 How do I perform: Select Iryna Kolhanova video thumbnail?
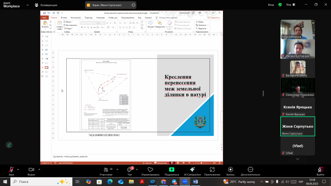(x=298, y=29)
